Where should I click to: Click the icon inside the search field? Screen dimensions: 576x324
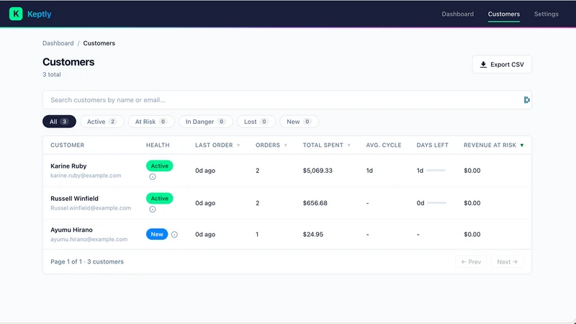point(526,100)
